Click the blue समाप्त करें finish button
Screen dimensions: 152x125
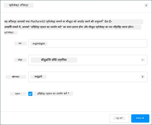click(x=140, y=118)
